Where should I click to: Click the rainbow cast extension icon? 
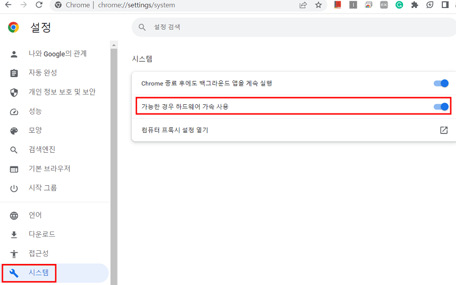[x=368, y=5]
